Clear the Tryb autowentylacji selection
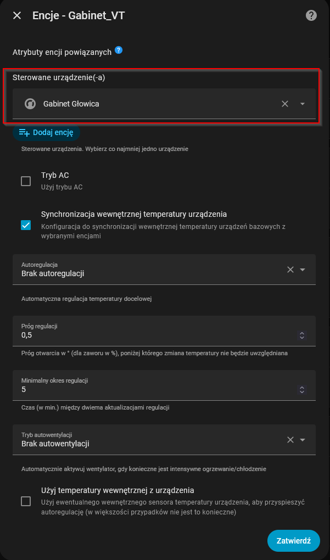 tap(290, 440)
